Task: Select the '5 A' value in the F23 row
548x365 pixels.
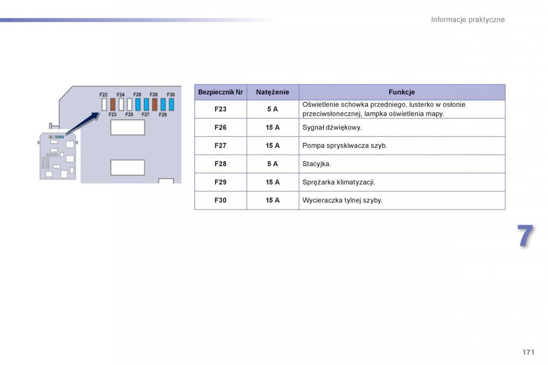Action: point(273,109)
